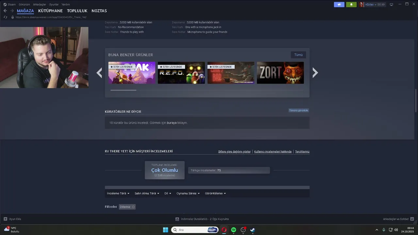Viewport: 418px width, 235px height.
Task: Expand the Satın Alma Türü dropdown
Action: (147, 193)
